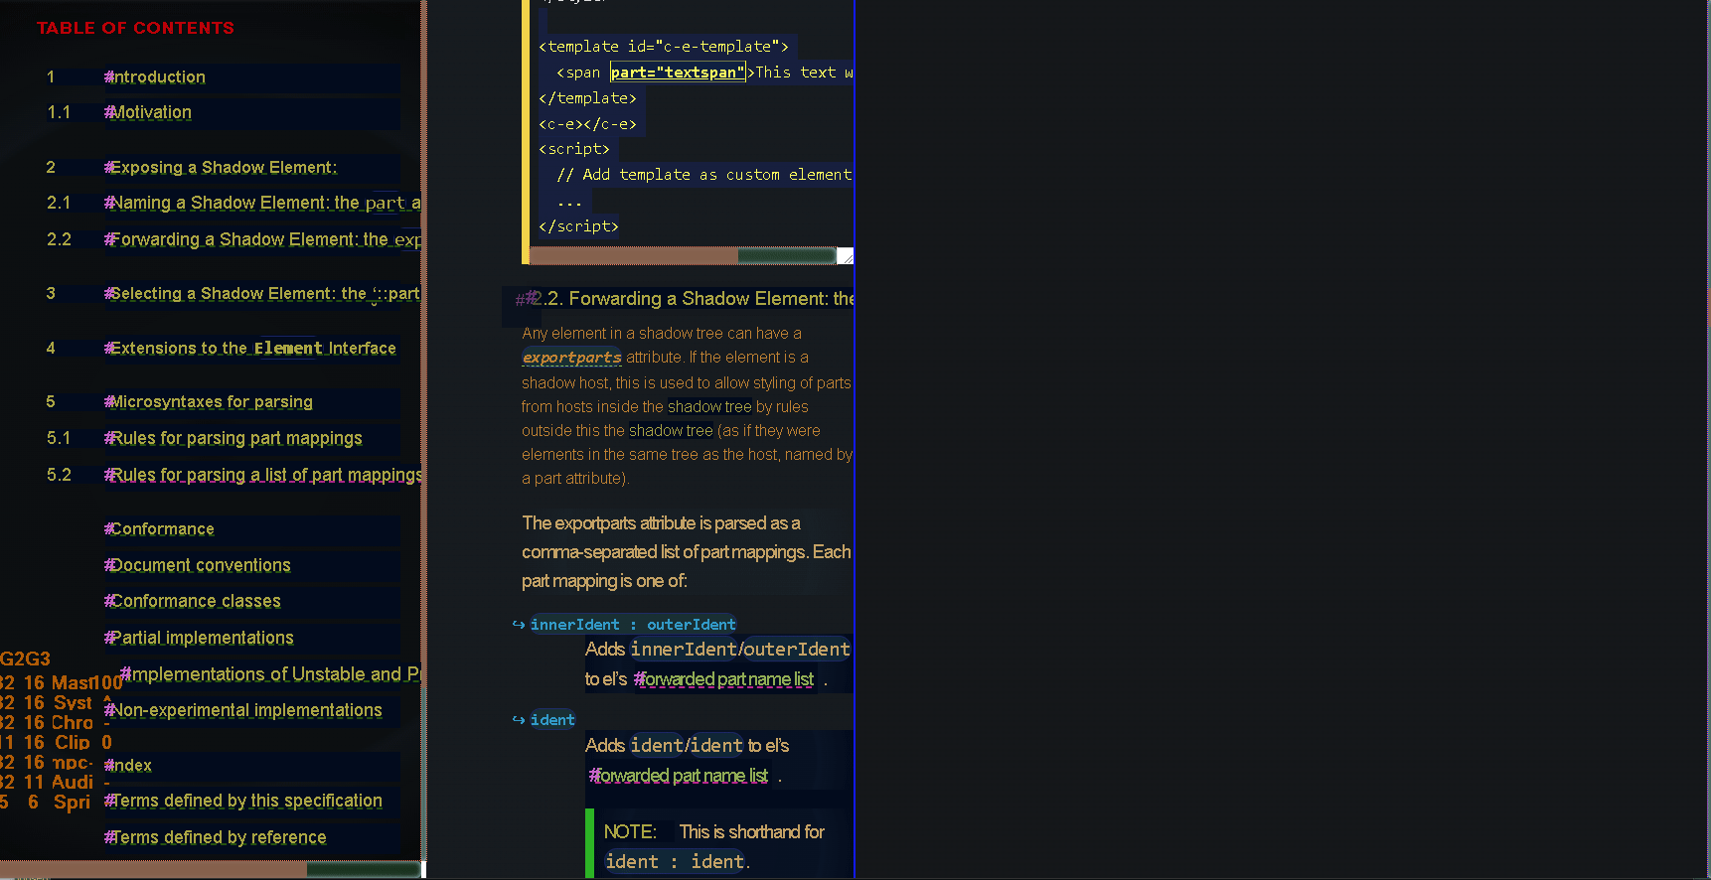Click the exportparts attribute link
The height and width of the screenshot is (880, 1711).
pyautogui.click(x=571, y=358)
